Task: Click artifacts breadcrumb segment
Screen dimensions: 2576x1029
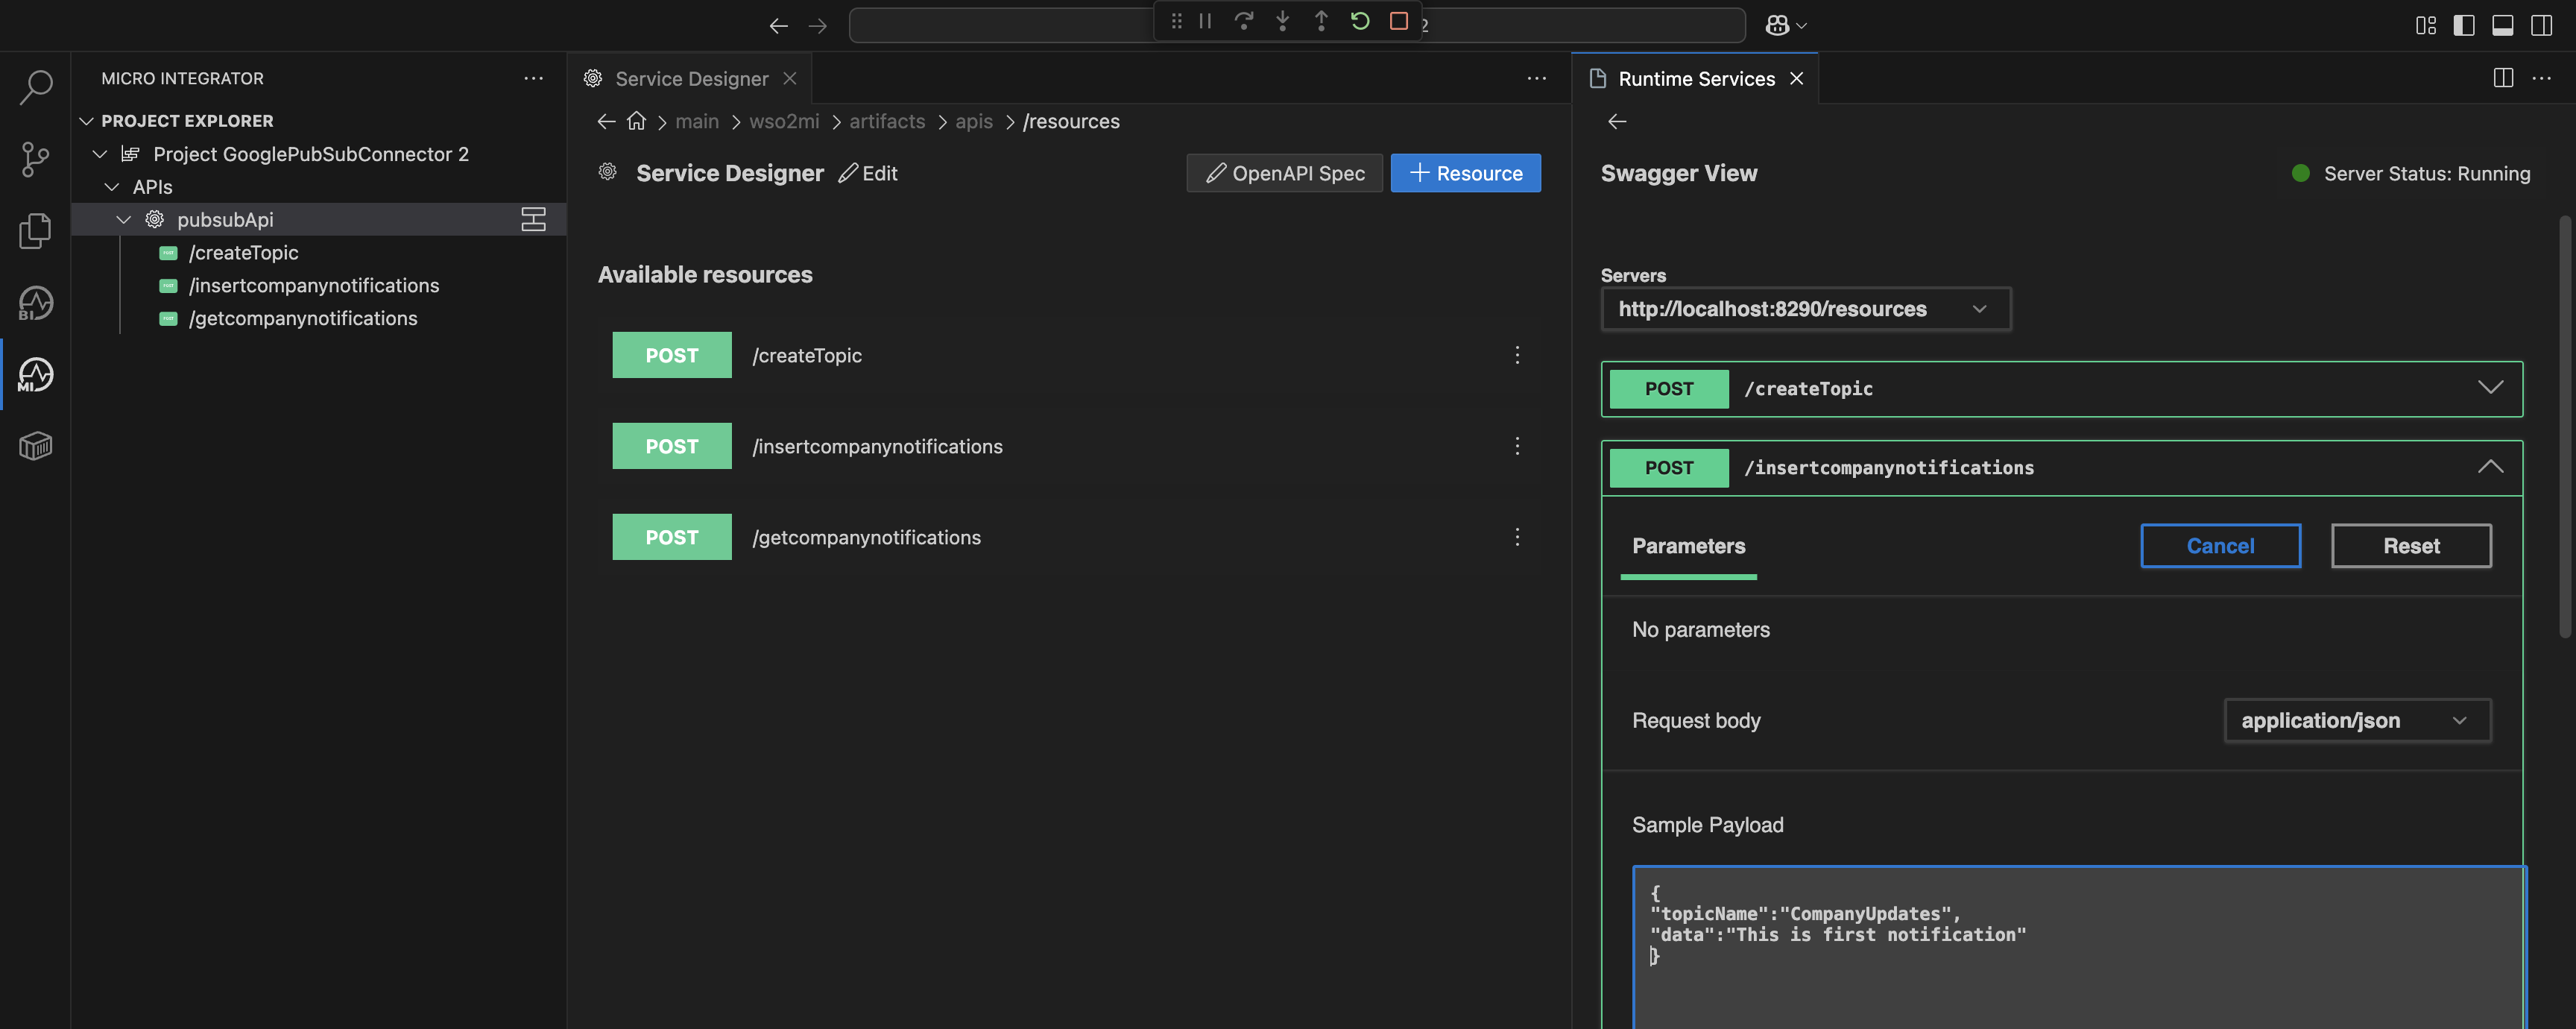Action: [887, 121]
